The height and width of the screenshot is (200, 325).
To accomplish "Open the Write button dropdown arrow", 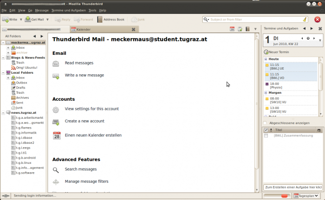I will click(x=21, y=19).
